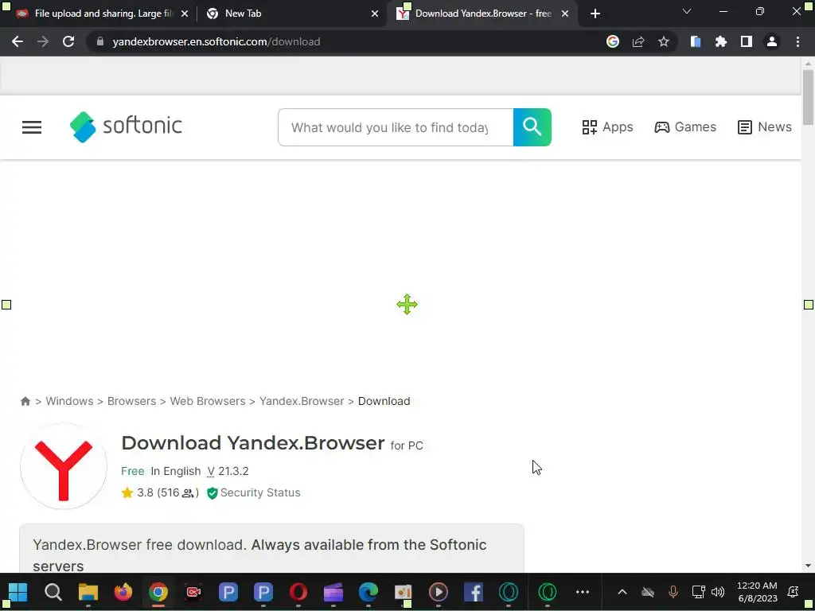815x611 pixels.
Task: Go back to the previous page
Action: 18,41
